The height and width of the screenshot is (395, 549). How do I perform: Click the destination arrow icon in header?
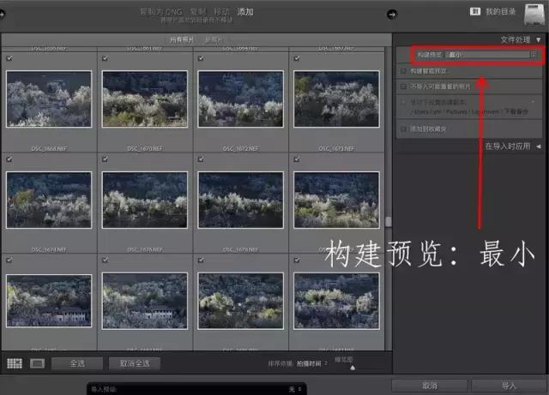tap(392, 15)
